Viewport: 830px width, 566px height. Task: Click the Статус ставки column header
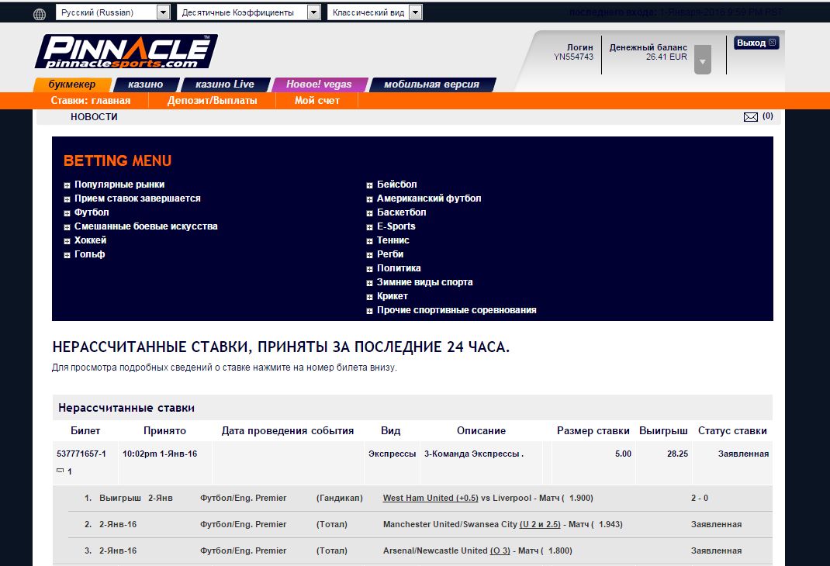click(x=732, y=431)
